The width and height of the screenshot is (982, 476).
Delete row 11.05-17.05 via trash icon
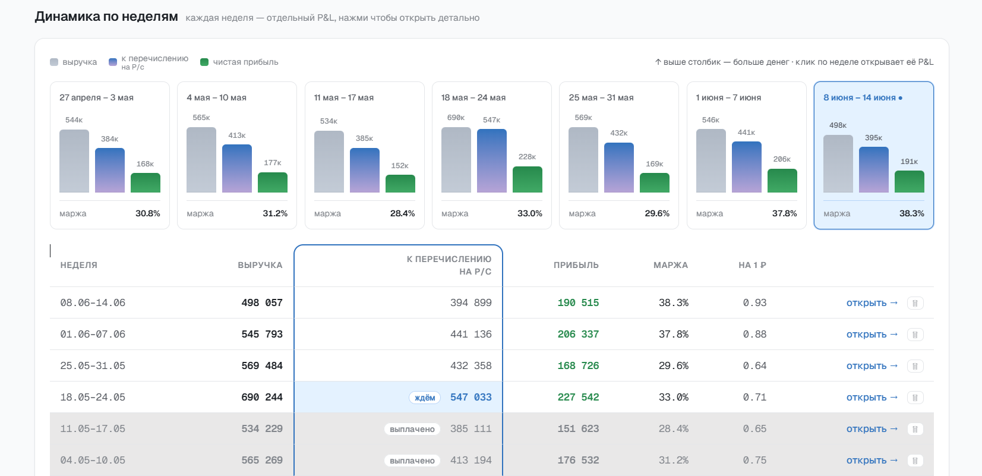click(x=915, y=429)
